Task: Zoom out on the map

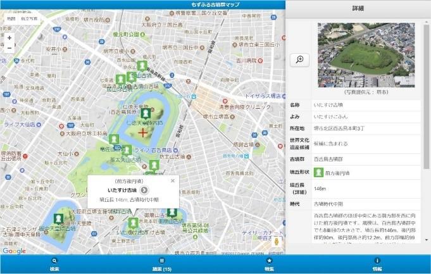Action: click(x=9, y=48)
